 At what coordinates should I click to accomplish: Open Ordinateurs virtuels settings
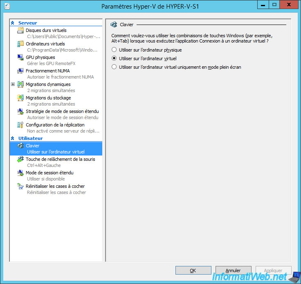click(45, 44)
